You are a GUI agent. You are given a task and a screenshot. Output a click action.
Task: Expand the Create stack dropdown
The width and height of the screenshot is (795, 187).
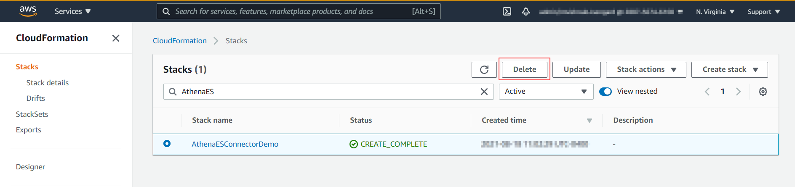click(730, 70)
